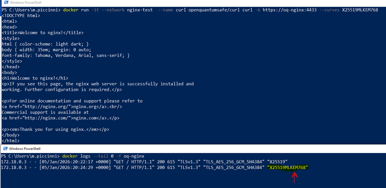The height and width of the screenshot is (188, 386).
Task: Click the "Thank you for using nginx" line
Action: click(56, 130)
